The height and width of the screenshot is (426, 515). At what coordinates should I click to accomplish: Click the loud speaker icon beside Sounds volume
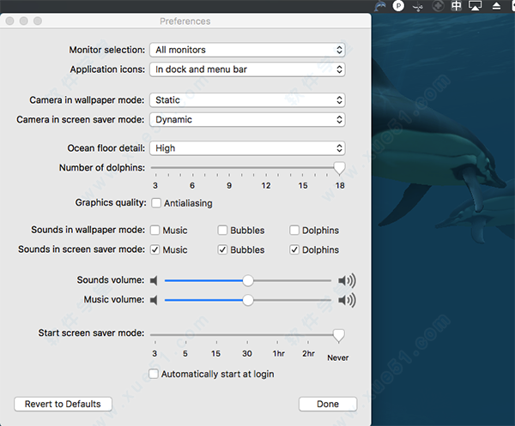(347, 281)
